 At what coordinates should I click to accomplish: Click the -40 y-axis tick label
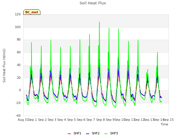tap(18, 116)
